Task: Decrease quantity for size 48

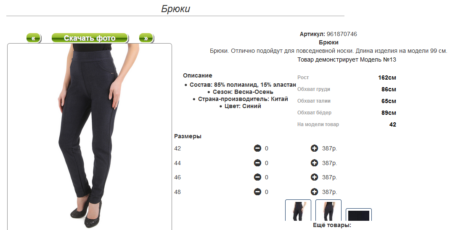Action: (258, 192)
